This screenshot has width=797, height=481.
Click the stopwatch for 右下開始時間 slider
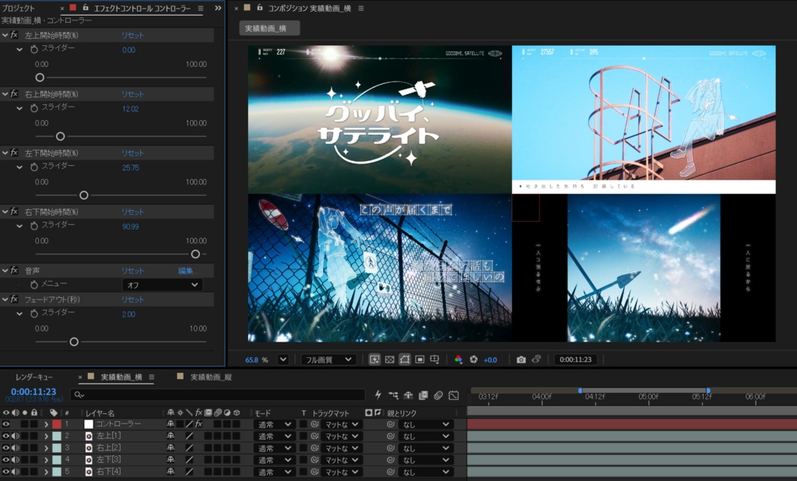click(x=34, y=226)
